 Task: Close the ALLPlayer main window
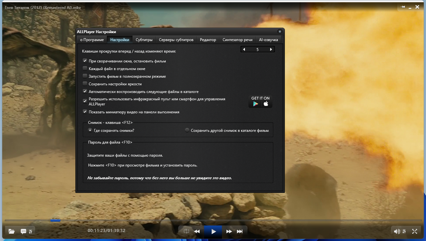click(x=417, y=7)
